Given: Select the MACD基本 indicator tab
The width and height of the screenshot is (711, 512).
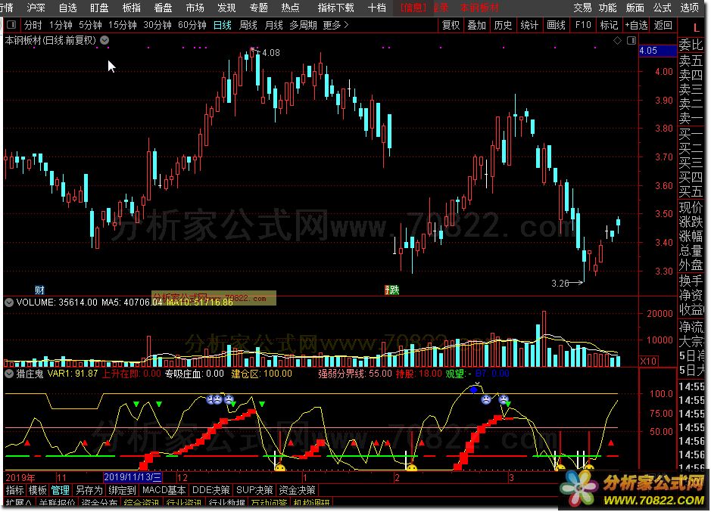Looking at the screenshot, I should pos(164,490).
